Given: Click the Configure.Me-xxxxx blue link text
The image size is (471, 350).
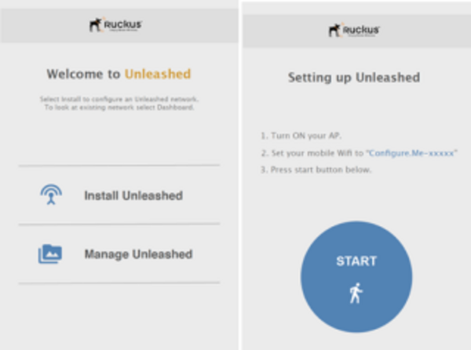Looking at the screenshot, I should click(411, 153).
